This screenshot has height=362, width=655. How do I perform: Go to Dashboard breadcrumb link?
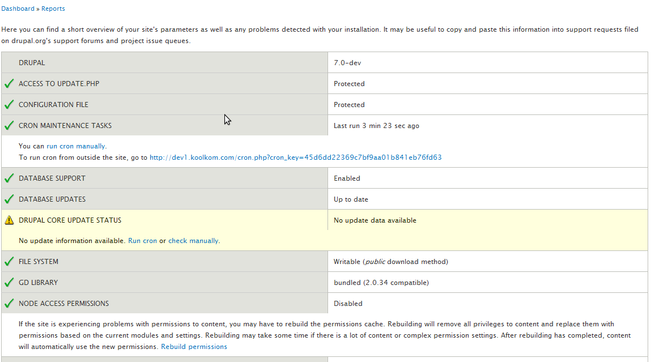pyautogui.click(x=18, y=8)
